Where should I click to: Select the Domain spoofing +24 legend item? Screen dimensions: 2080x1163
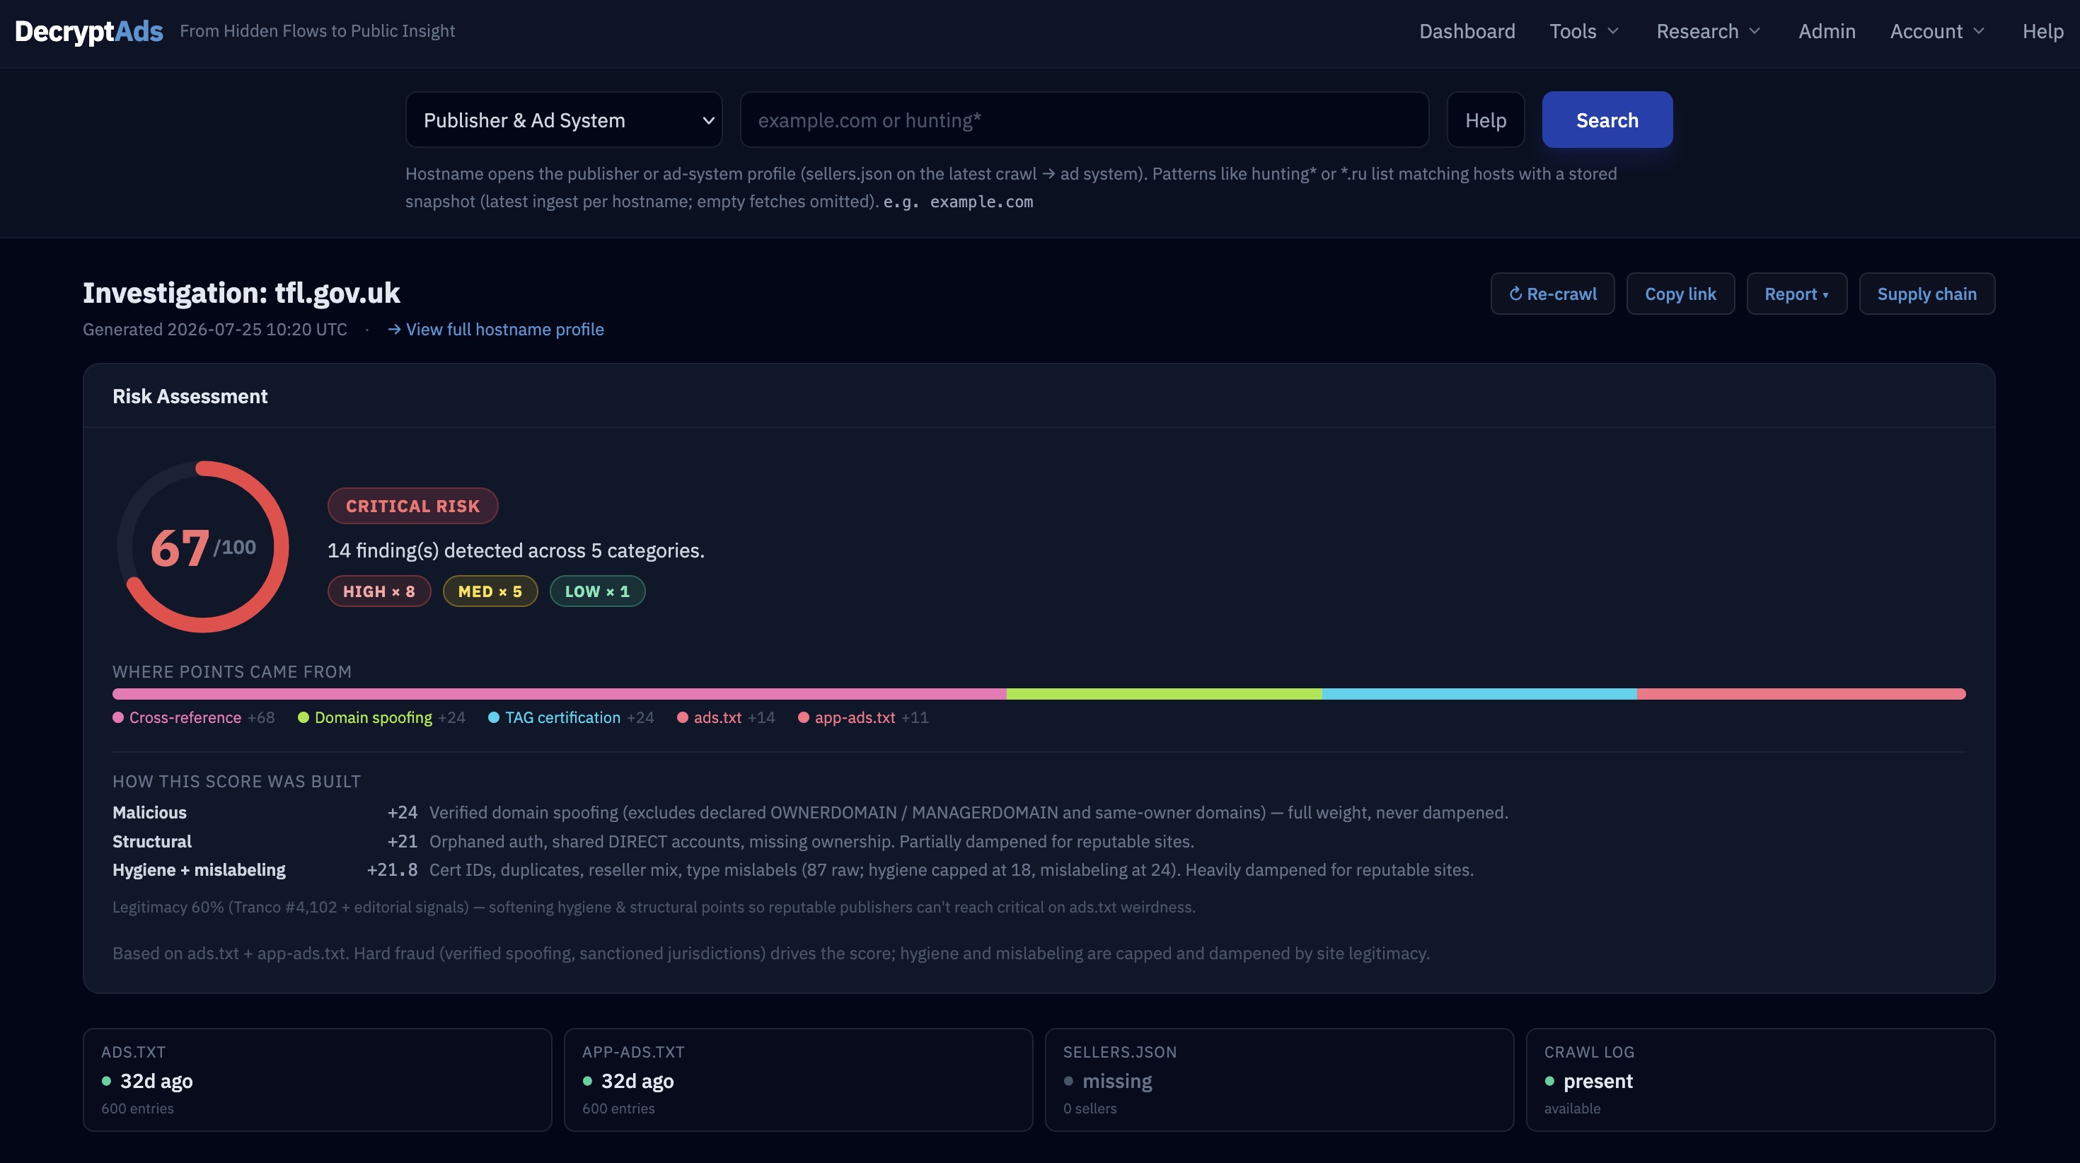tap(381, 717)
